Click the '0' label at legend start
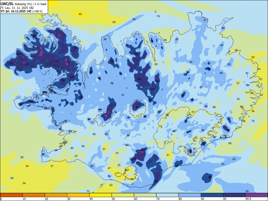 tap(1, 199)
